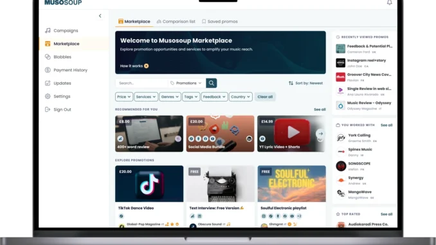Image resolution: width=436 pixels, height=245 pixels.
Task: Expand the Services filter dropdown
Action: tap(146, 96)
